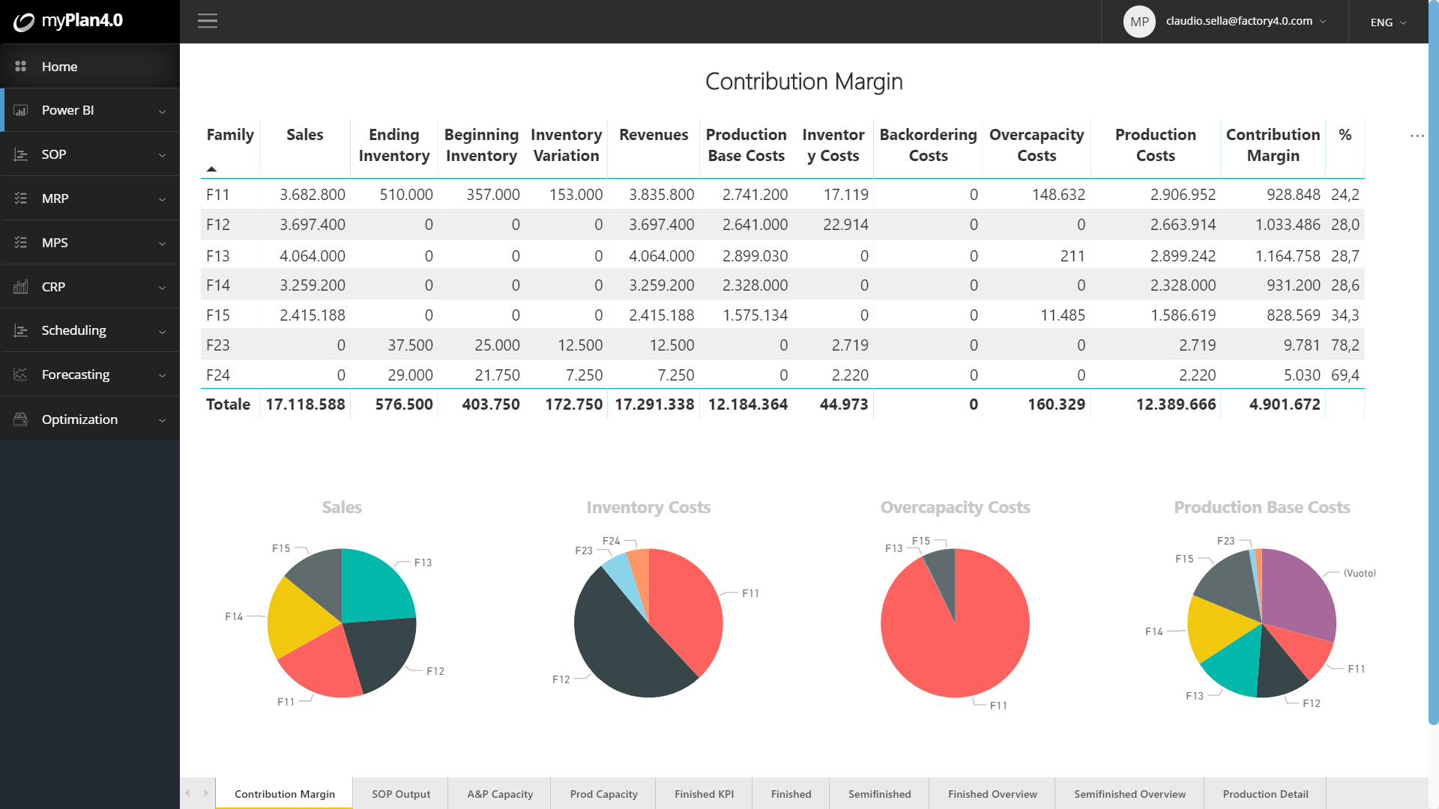Screen dimensions: 1439x809
Task: Sort by the Sales column header
Action: coord(305,135)
